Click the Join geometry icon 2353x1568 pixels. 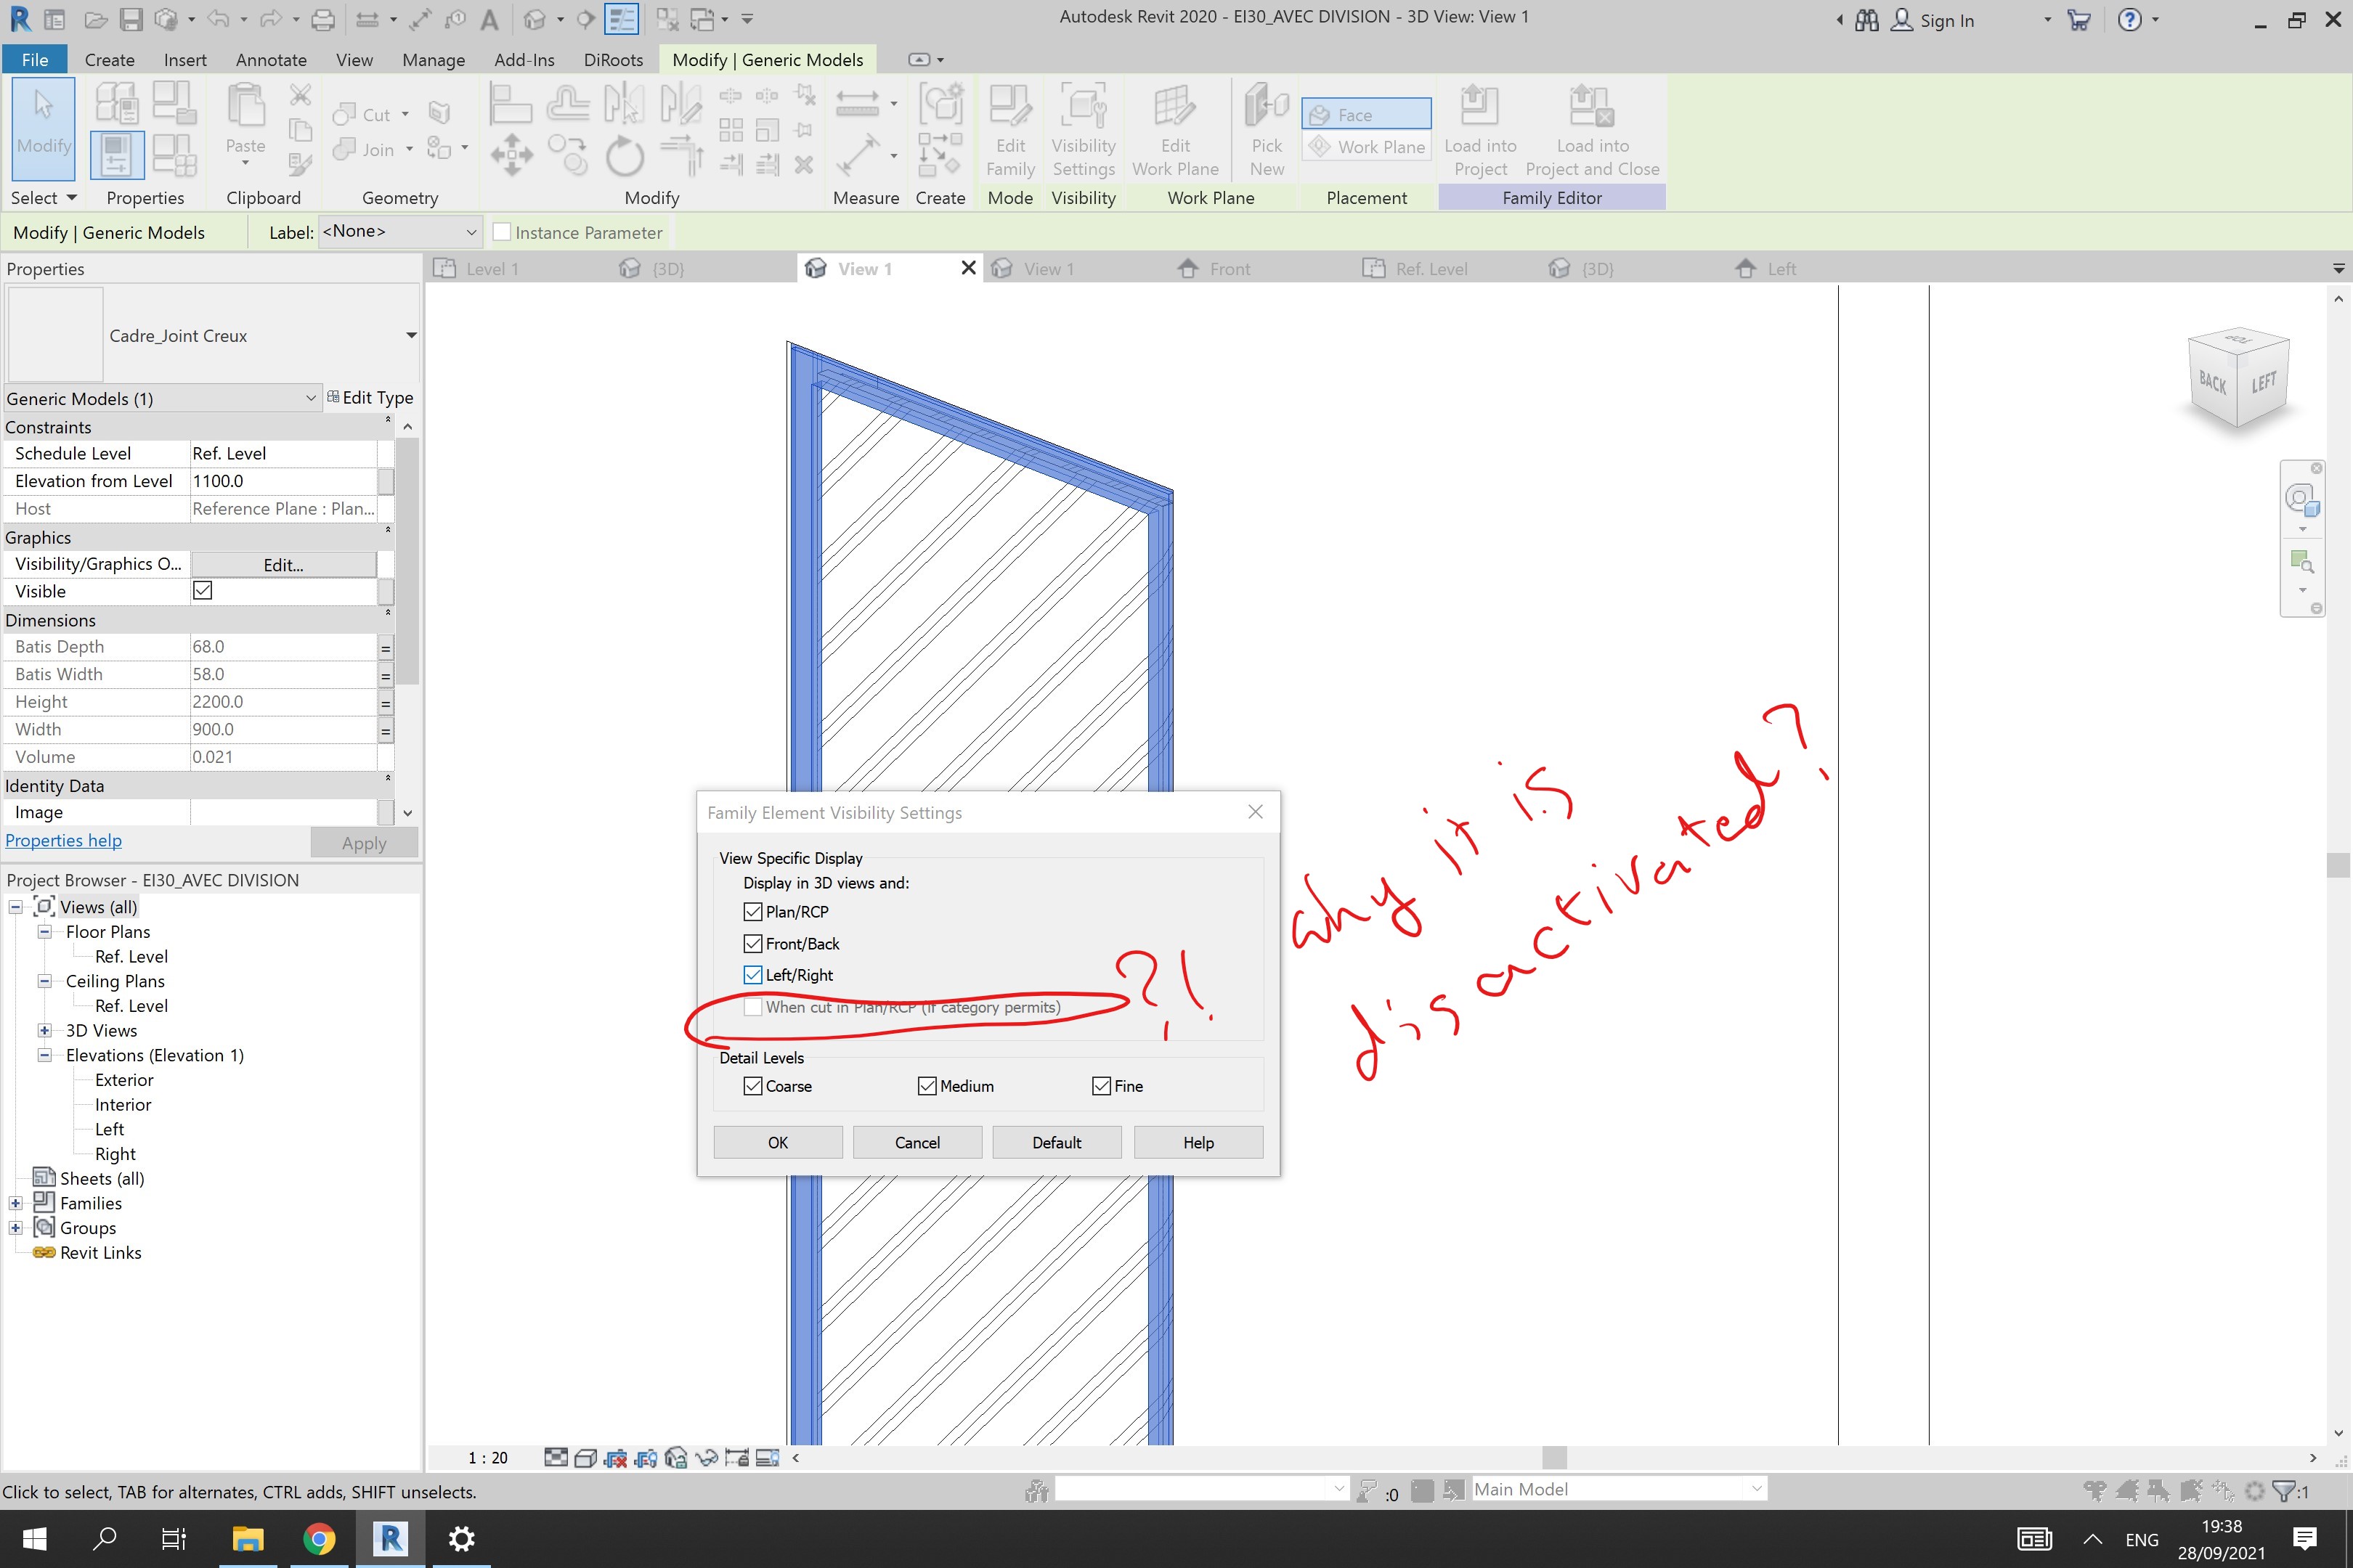(x=345, y=149)
